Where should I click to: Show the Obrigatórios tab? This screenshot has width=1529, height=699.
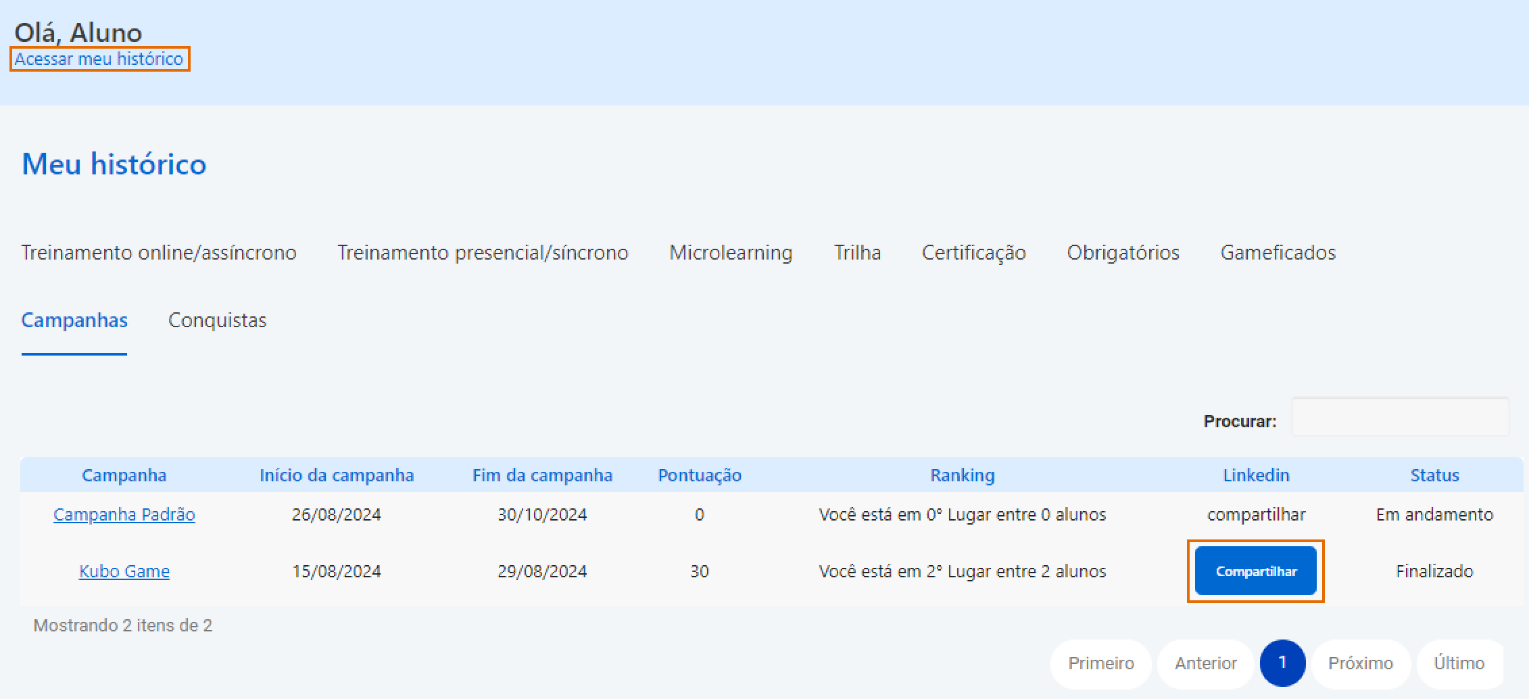coord(1123,252)
